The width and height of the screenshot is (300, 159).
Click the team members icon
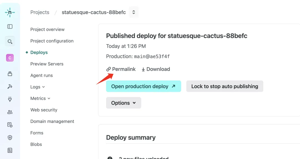(x=10, y=112)
